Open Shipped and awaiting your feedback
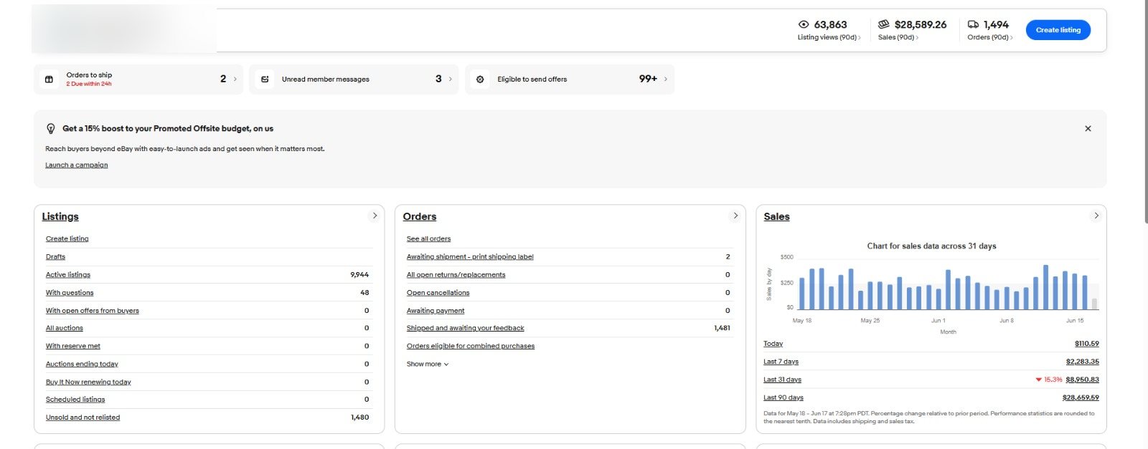 point(465,328)
